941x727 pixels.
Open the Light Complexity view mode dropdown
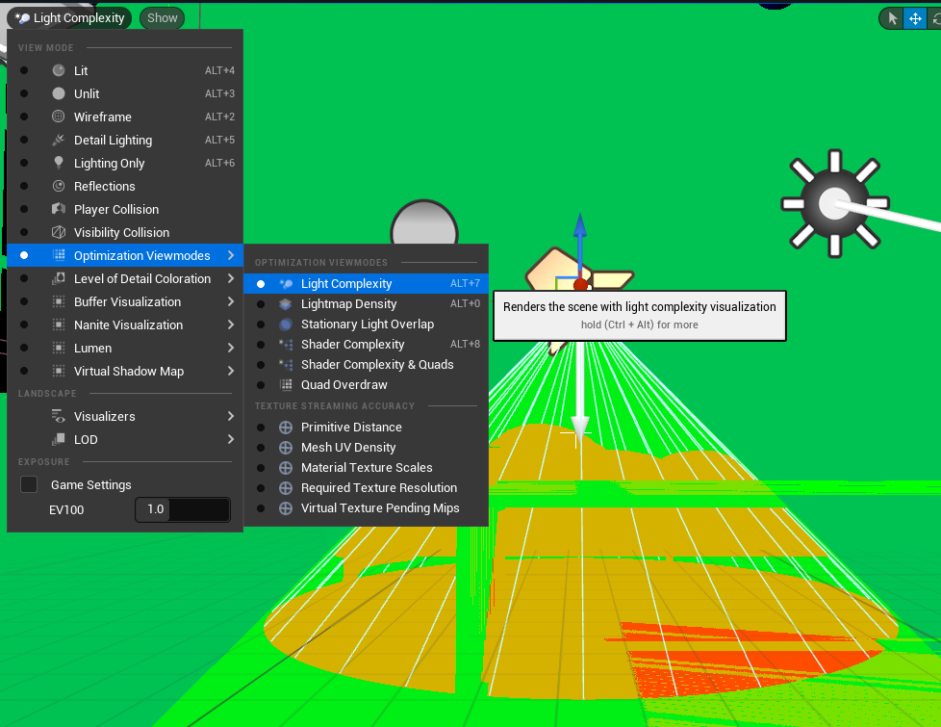tap(69, 18)
